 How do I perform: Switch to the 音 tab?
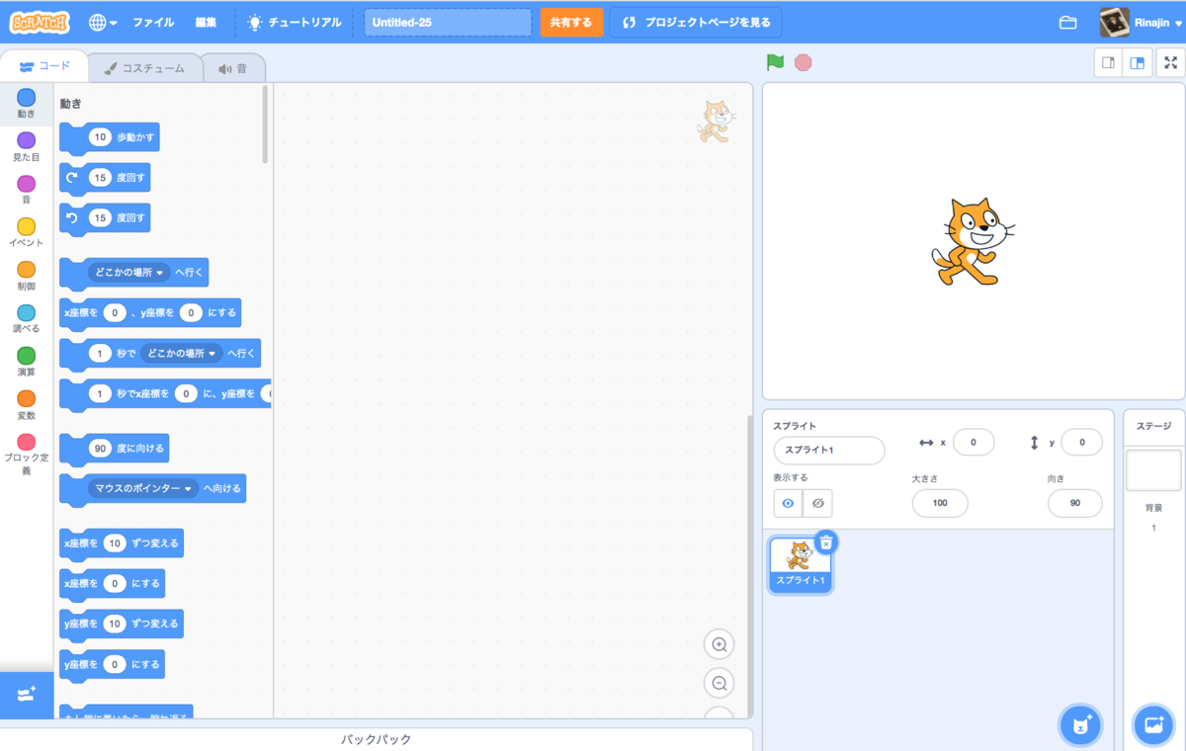coord(233,68)
